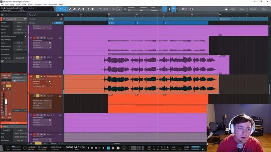Mute track 37 Vocoder
Screen dimensions: 271x152
[34, 38]
